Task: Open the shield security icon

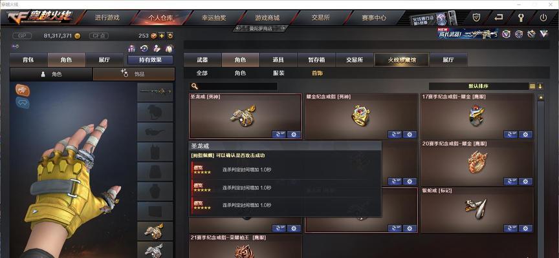Action: [477, 17]
